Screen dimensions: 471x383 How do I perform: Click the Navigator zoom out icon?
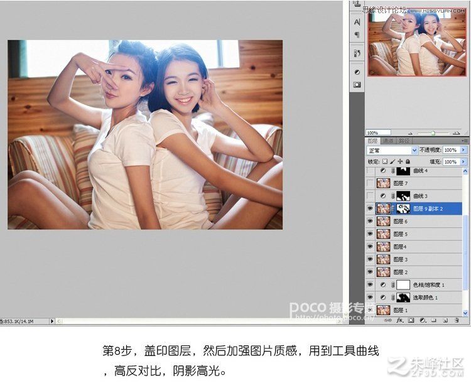[410, 133]
